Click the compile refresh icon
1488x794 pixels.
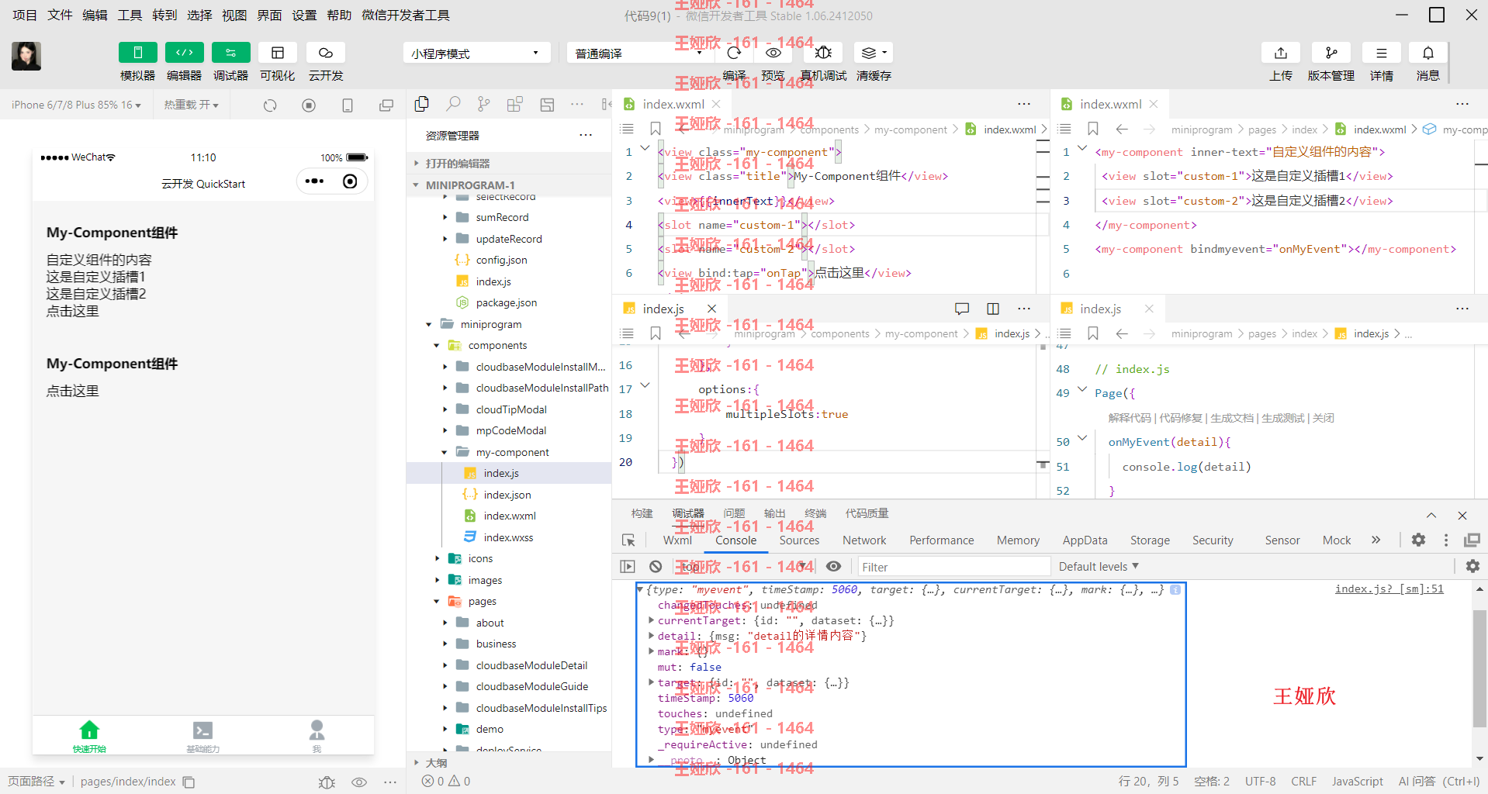[734, 53]
